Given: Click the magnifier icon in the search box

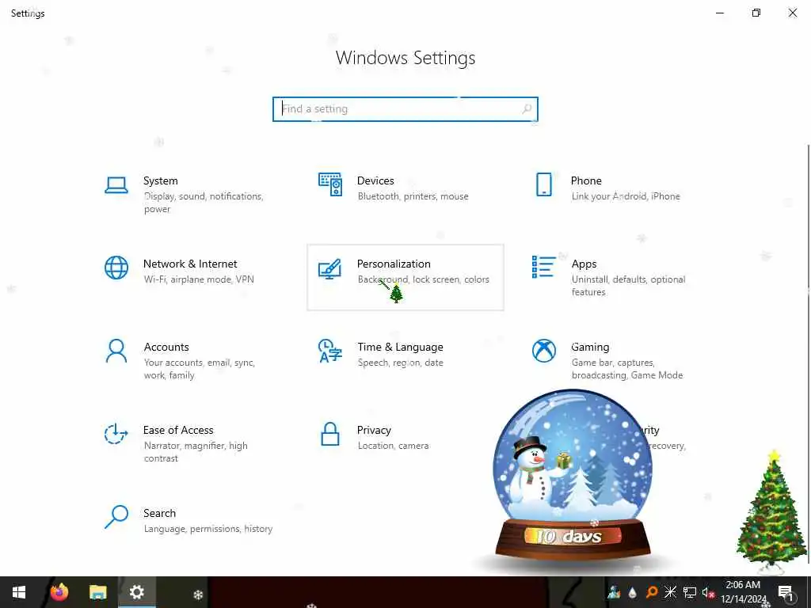Looking at the screenshot, I should click(527, 109).
